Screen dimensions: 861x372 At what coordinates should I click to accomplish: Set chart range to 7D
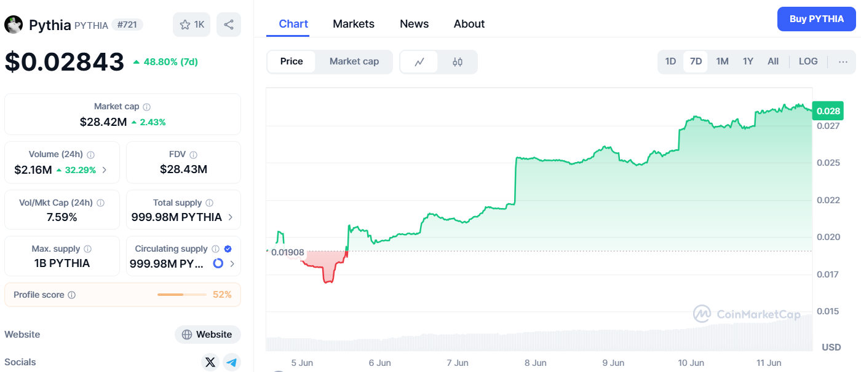pyautogui.click(x=696, y=61)
